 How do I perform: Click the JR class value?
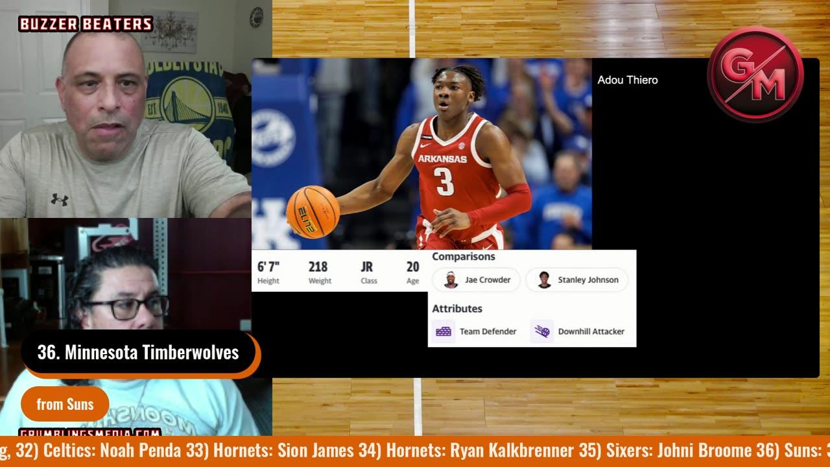(x=367, y=267)
